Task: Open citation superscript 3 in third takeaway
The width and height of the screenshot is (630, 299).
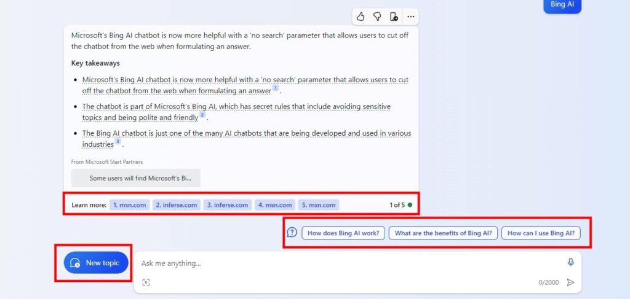Action: 118,142
